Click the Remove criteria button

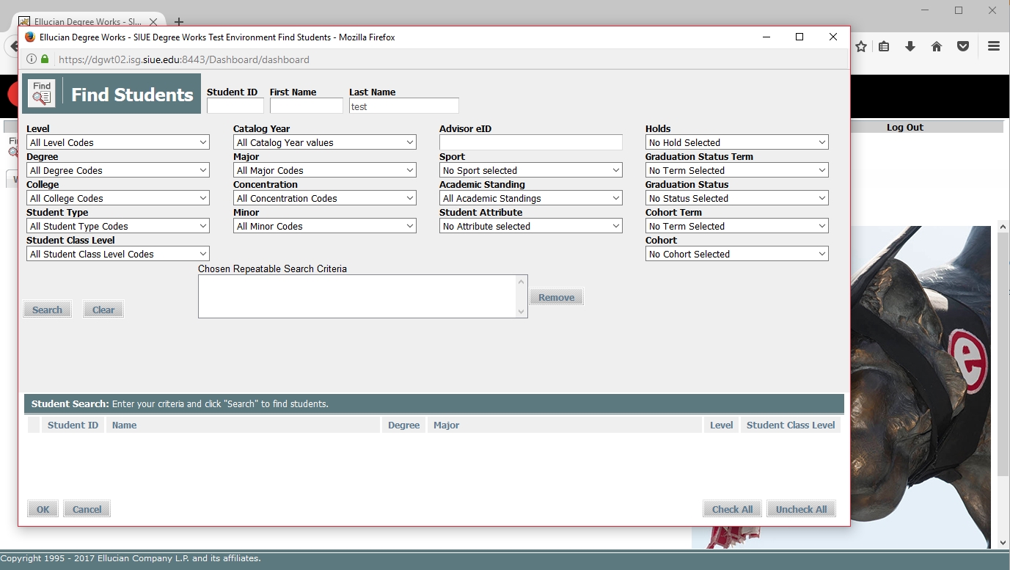(x=557, y=297)
